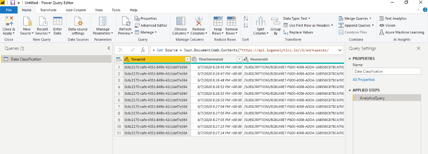Click the Remove Columns icon
The width and height of the screenshot is (428, 154).
click(199, 21)
